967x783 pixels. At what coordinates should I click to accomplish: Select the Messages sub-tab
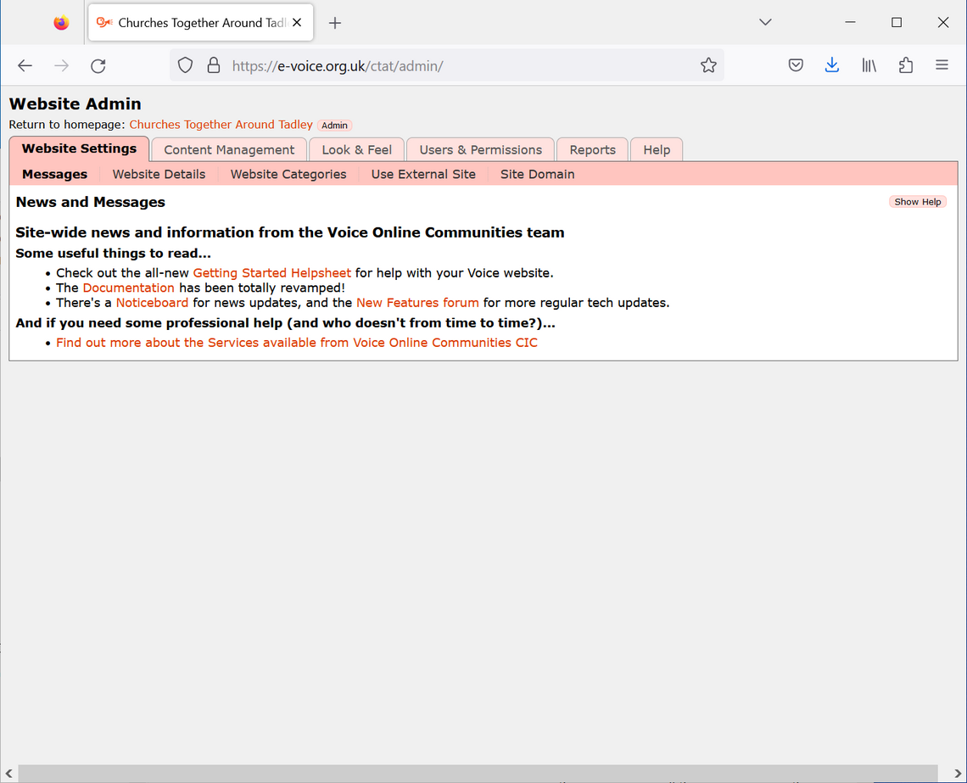pos(54,175)
